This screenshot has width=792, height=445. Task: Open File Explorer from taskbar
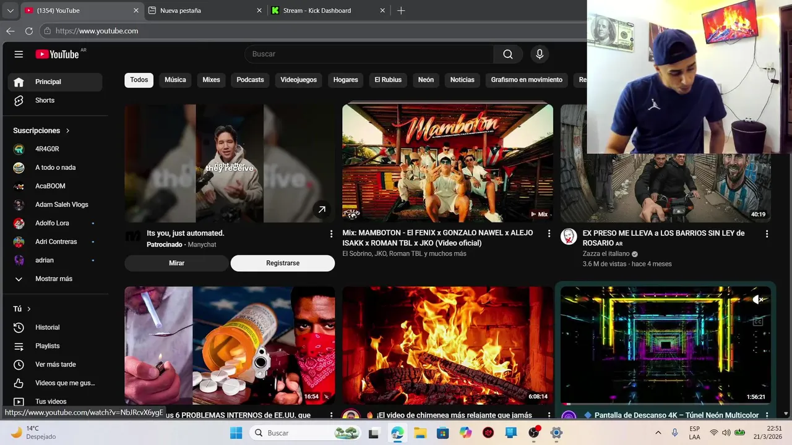tap(420, 433)
